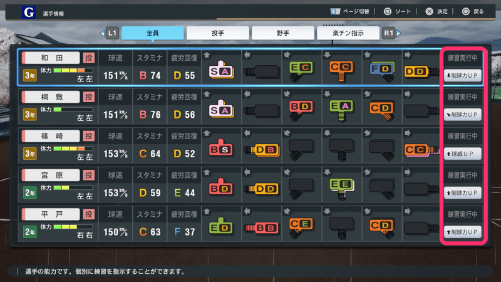Screen dimensions: 501x282
Task: Select player name 桐敷
Action: [x=52, y=97]
